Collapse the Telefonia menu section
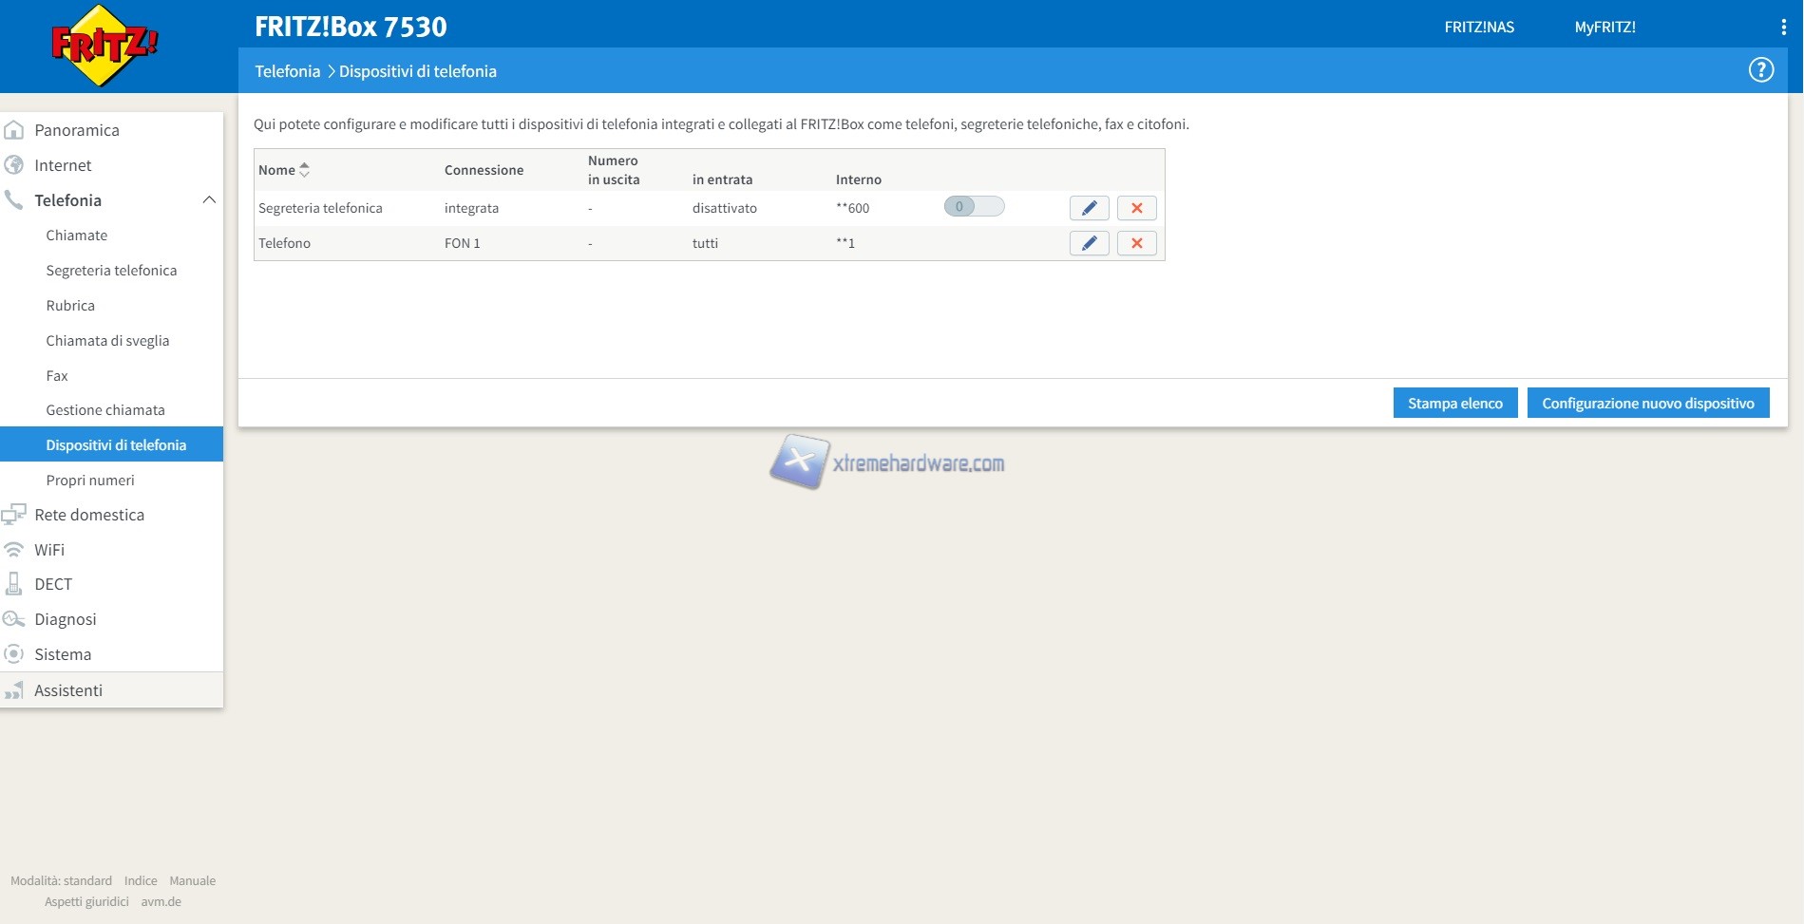Screen dimensions: 1804x924 pos(209,200)
